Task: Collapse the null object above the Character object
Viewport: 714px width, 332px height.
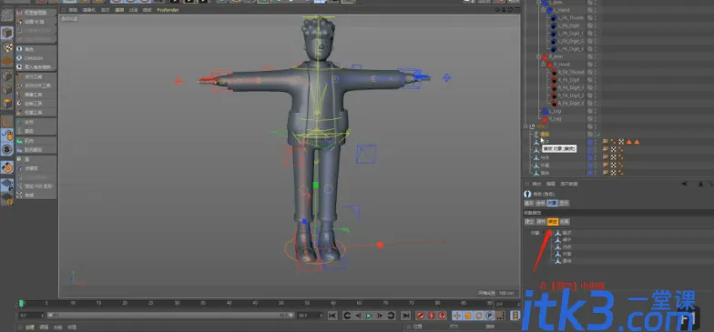Action: click(526, 126)
